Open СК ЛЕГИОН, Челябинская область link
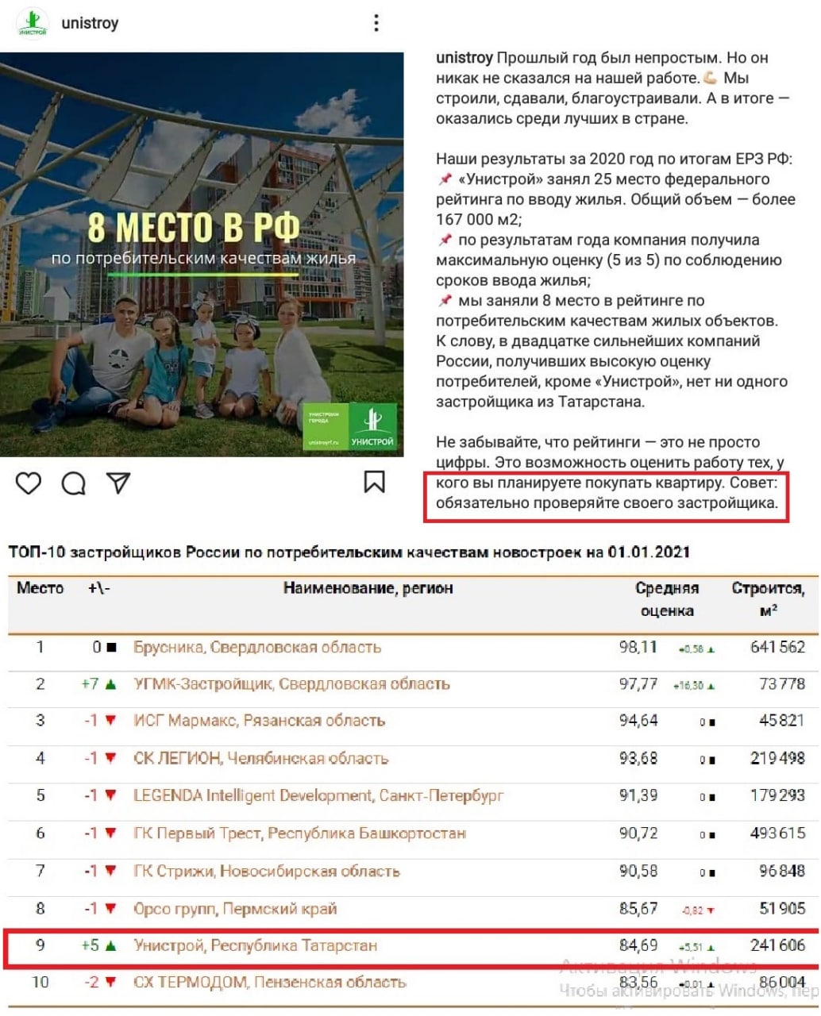 tap(260, 758)
